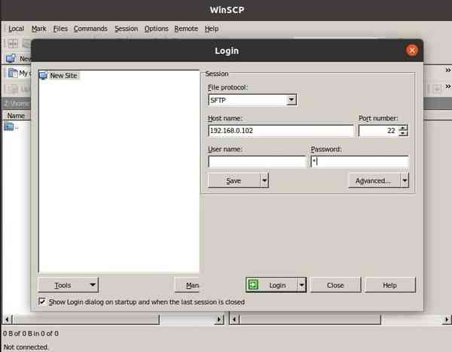This screenshot has height=352, width=452.
Task: Click the Close button in dialog
Action: [335, 285]
